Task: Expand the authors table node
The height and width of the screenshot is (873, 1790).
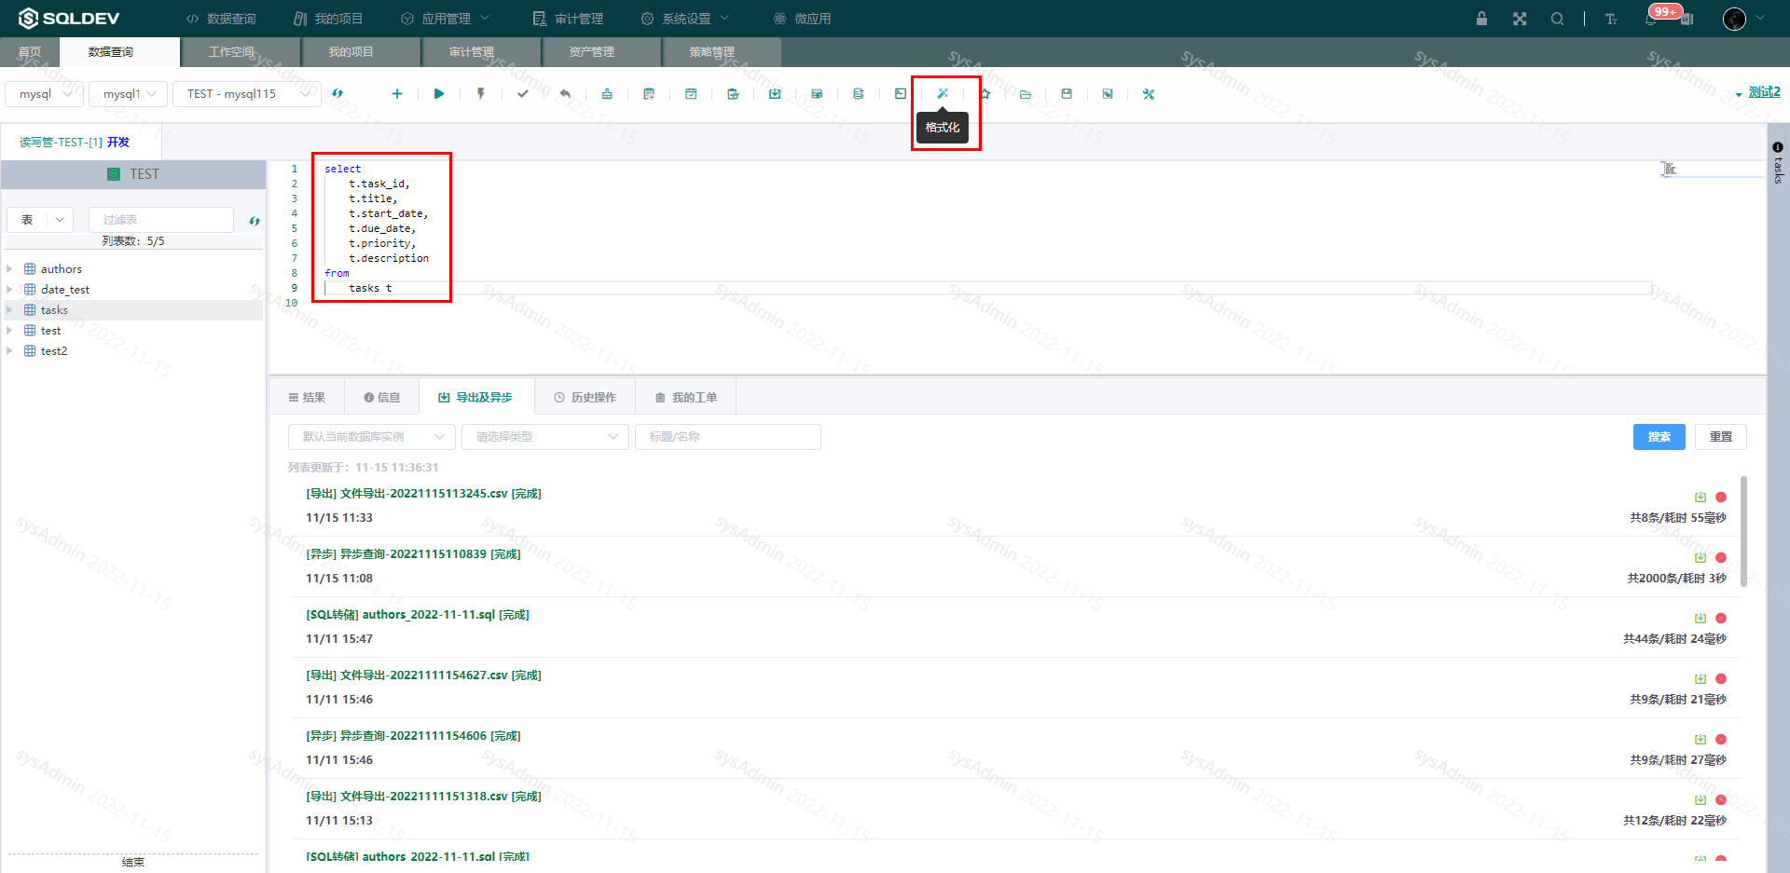Action: coord(9,269)
